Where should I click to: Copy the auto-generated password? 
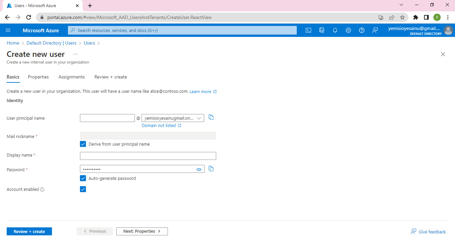(211, 169)
